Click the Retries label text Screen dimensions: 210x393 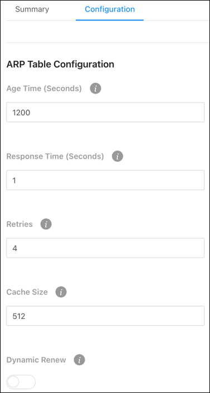click(19, 224)
